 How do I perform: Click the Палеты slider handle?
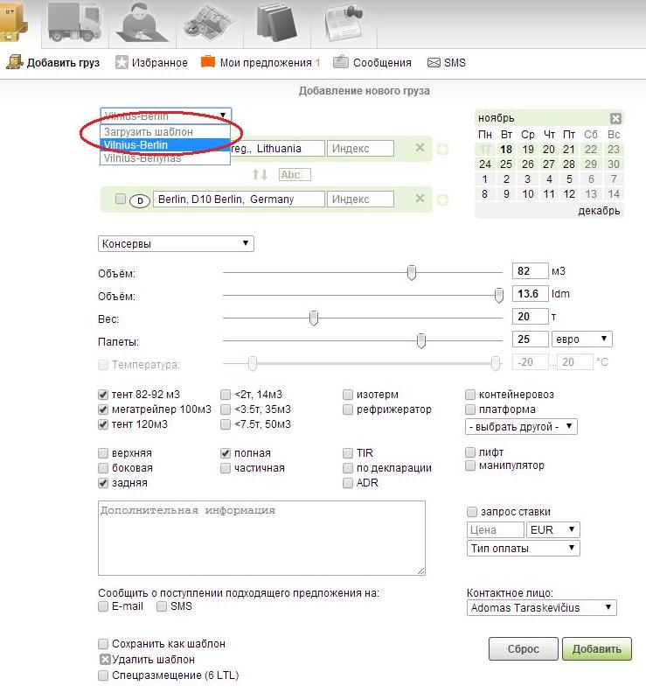(x=420, y=340)
